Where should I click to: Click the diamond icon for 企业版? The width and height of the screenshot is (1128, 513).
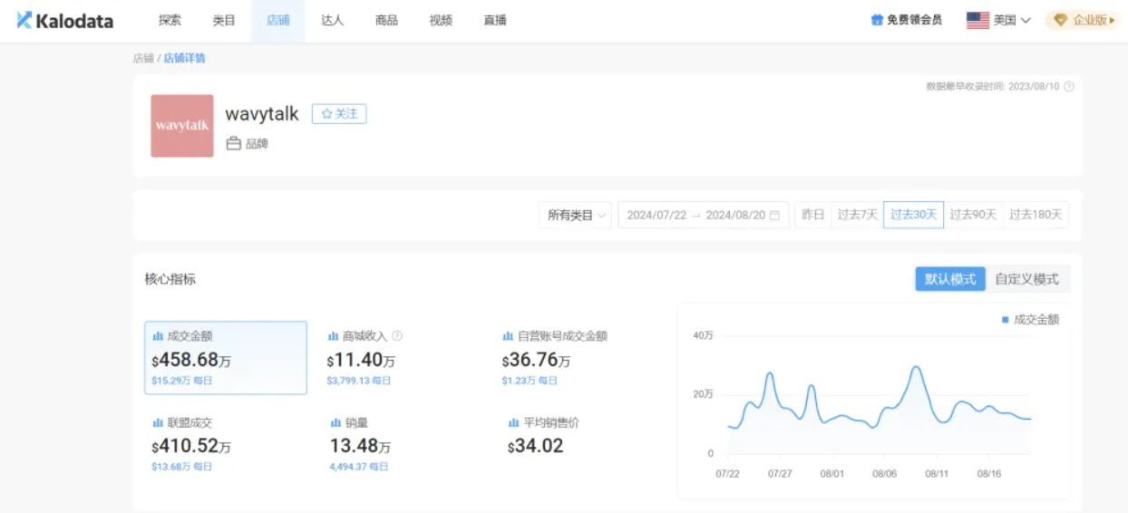[1060, 20]
